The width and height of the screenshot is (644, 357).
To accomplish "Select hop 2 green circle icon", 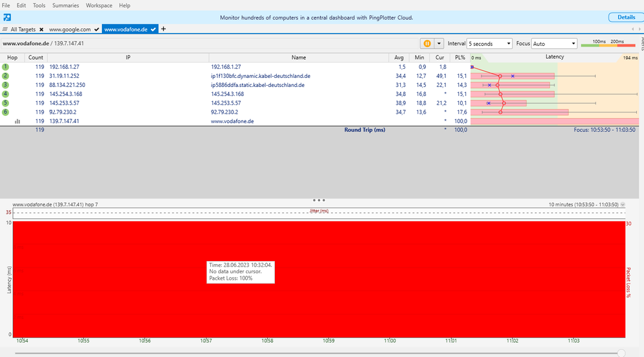I will coord(5,75).
